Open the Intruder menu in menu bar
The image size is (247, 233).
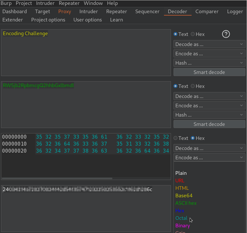pos(45,3)
